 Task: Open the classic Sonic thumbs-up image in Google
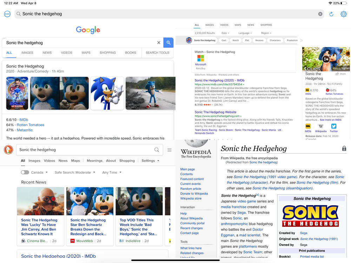pos(107,93)
